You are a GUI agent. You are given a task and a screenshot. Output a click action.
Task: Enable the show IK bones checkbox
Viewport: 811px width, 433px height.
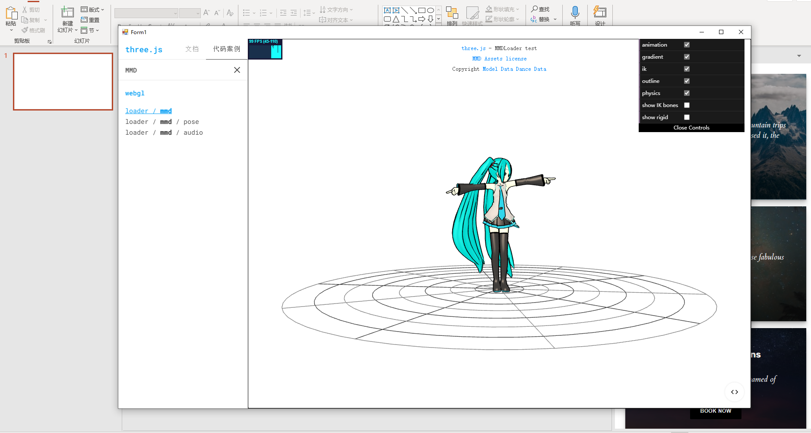(x=687, y=105)
